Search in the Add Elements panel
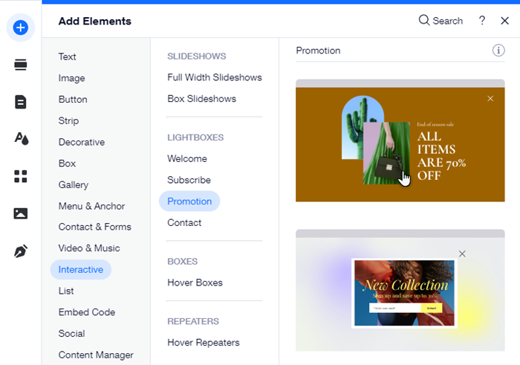The width and height of the screenshot is (520, 365). pos(441,21)
